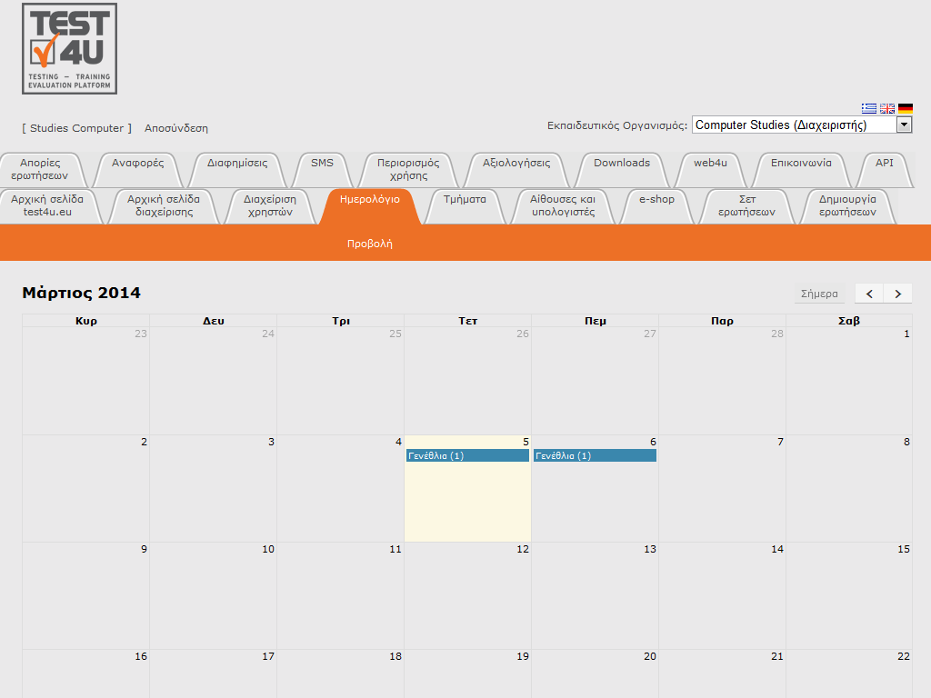Open the Αξιολογήσεις tab
The width and height of the screenshot is (931, 698).
pyautogui.click(x=516, y=169)
